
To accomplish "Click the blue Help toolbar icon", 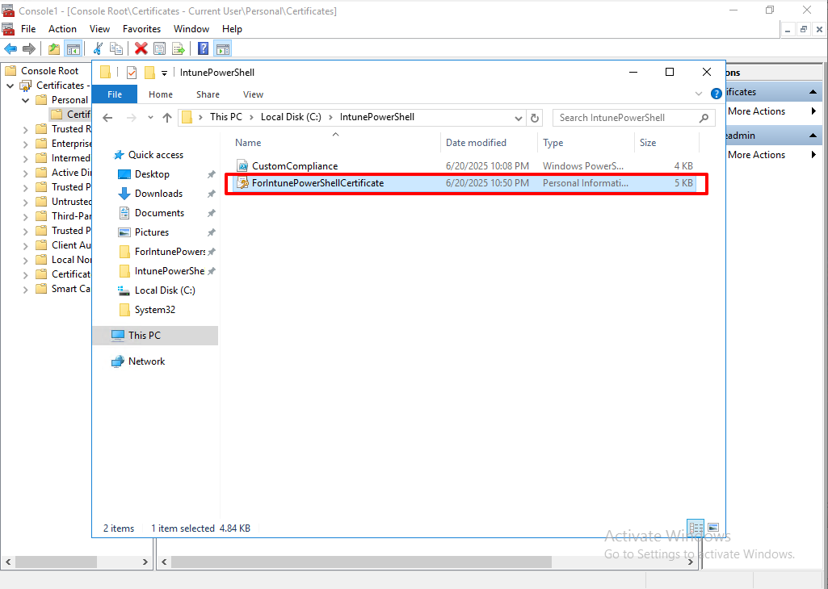I will (x=203, y=49).
